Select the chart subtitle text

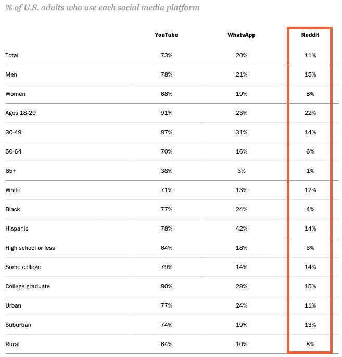coord(103,8)
